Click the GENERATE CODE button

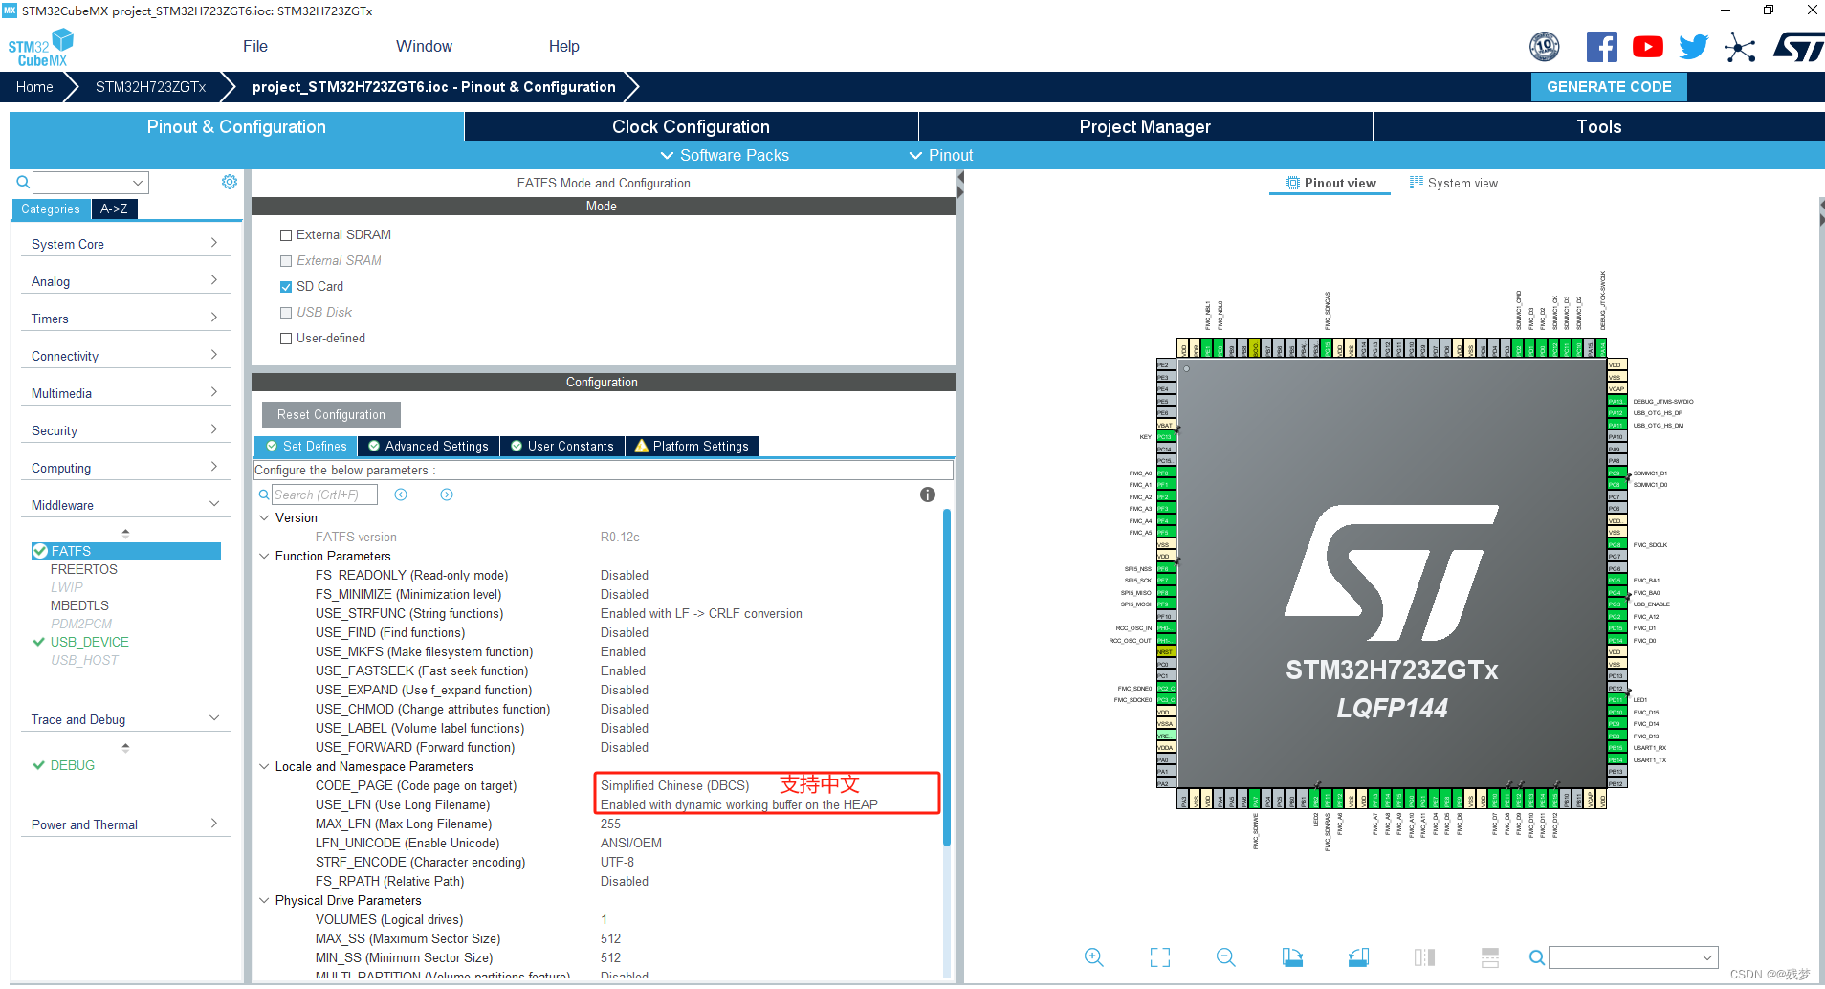[x=1609, y=87]
